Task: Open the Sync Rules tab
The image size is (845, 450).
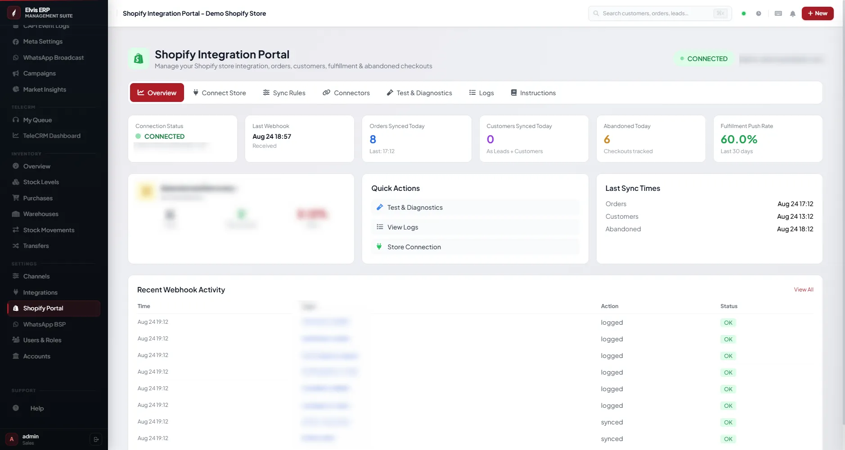Action: (x=284, y=93)
